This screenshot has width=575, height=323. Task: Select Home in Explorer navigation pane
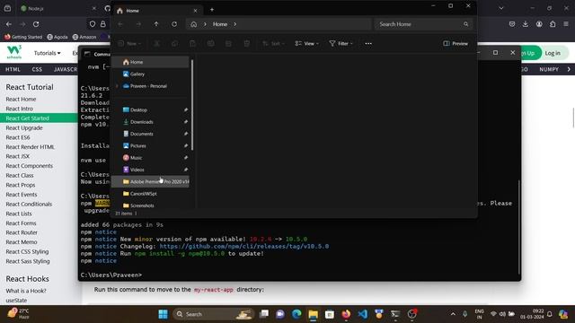[x=150, y=62]
